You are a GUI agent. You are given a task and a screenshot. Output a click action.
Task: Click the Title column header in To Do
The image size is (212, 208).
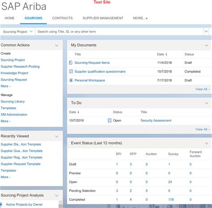(x=144, y=112)
